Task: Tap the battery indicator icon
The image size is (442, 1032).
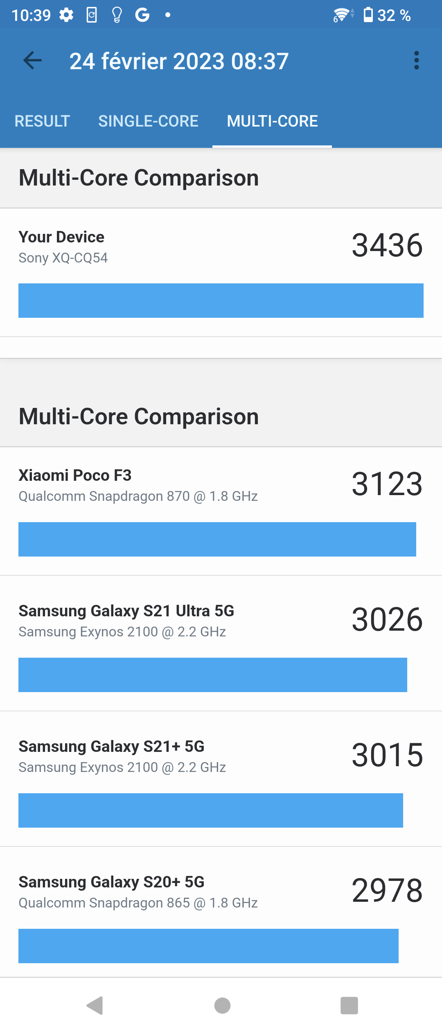Action: click(x=368, y=15)
